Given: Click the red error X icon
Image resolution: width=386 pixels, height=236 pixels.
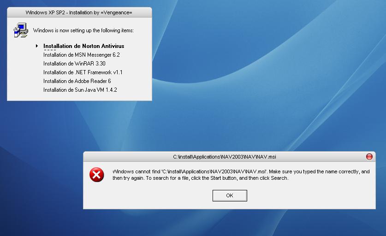Looking at the screenshot, I should [x=96, y=175].
